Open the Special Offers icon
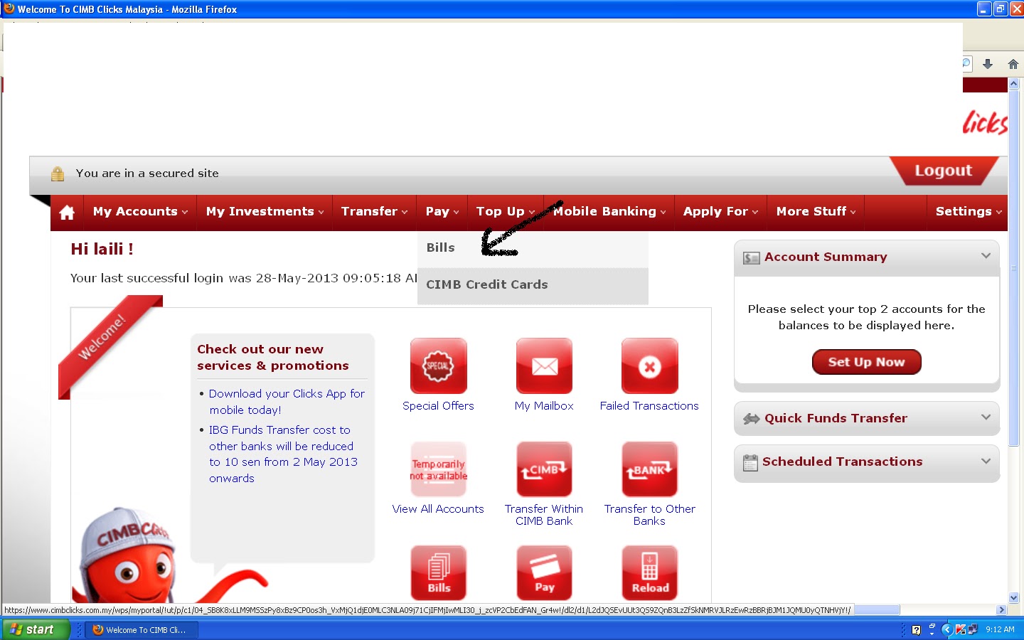The width and height of the screenshot is (1024, 640). pyautogui.click(x=439, y=366)
